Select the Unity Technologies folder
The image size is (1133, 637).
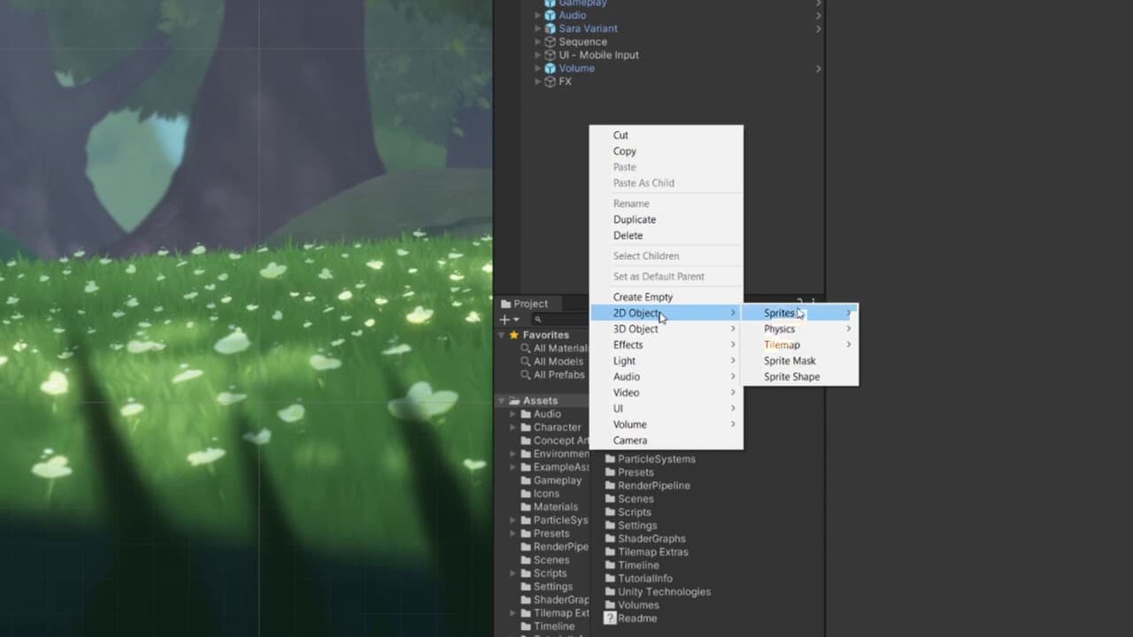[x=657, y=592]
